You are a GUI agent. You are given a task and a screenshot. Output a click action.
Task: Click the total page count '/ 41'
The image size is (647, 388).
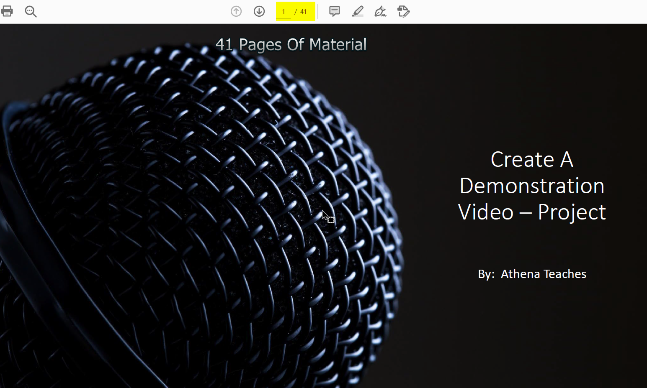301,12
